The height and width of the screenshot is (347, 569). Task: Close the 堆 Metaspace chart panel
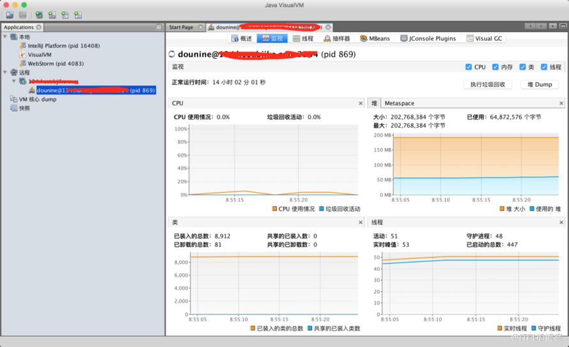561,104
